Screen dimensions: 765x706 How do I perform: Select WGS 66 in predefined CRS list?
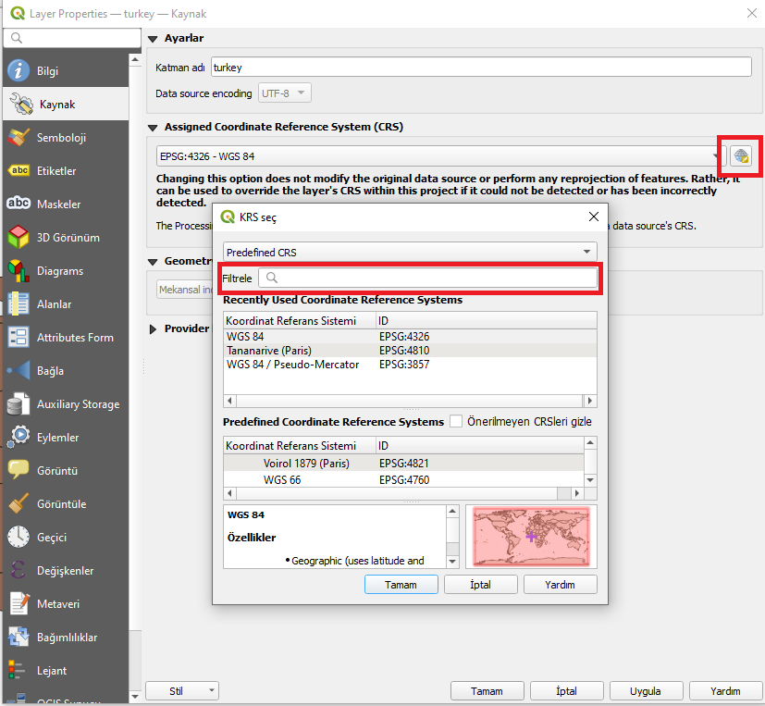[403, 479]
